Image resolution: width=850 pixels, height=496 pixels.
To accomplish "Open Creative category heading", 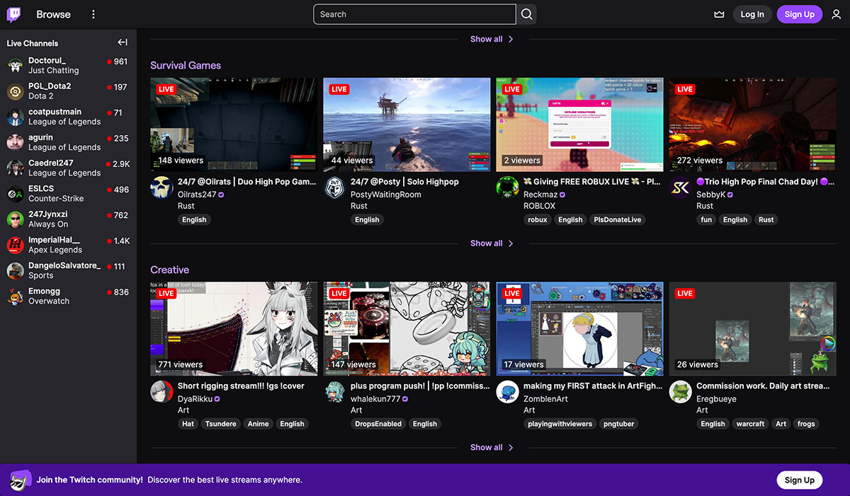I will tap(169, 270).
